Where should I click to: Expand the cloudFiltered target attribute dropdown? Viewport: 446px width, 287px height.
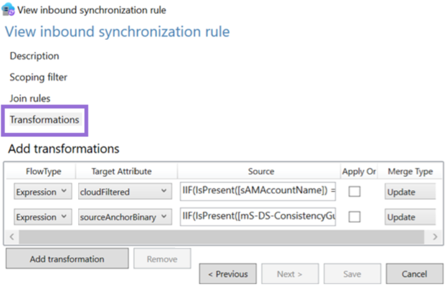click(124, 192)
